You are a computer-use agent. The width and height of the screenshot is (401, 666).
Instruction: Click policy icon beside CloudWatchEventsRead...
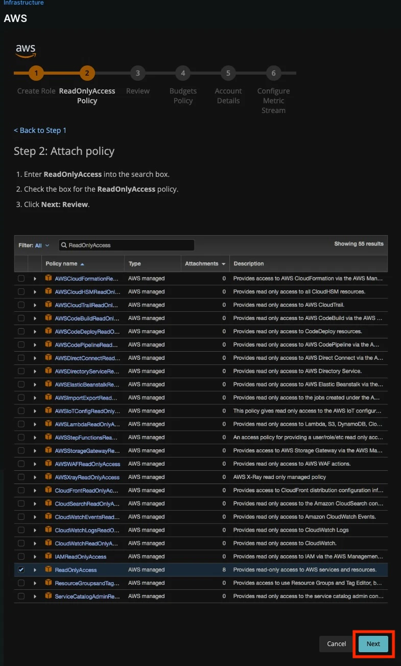coord(49,517)
